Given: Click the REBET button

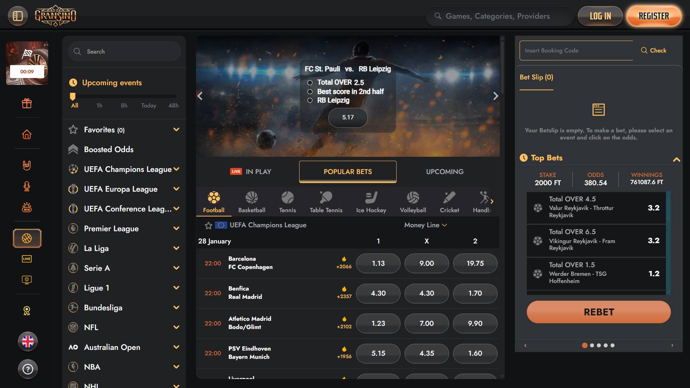Looking at the screenshot, I should pos(599,312).
